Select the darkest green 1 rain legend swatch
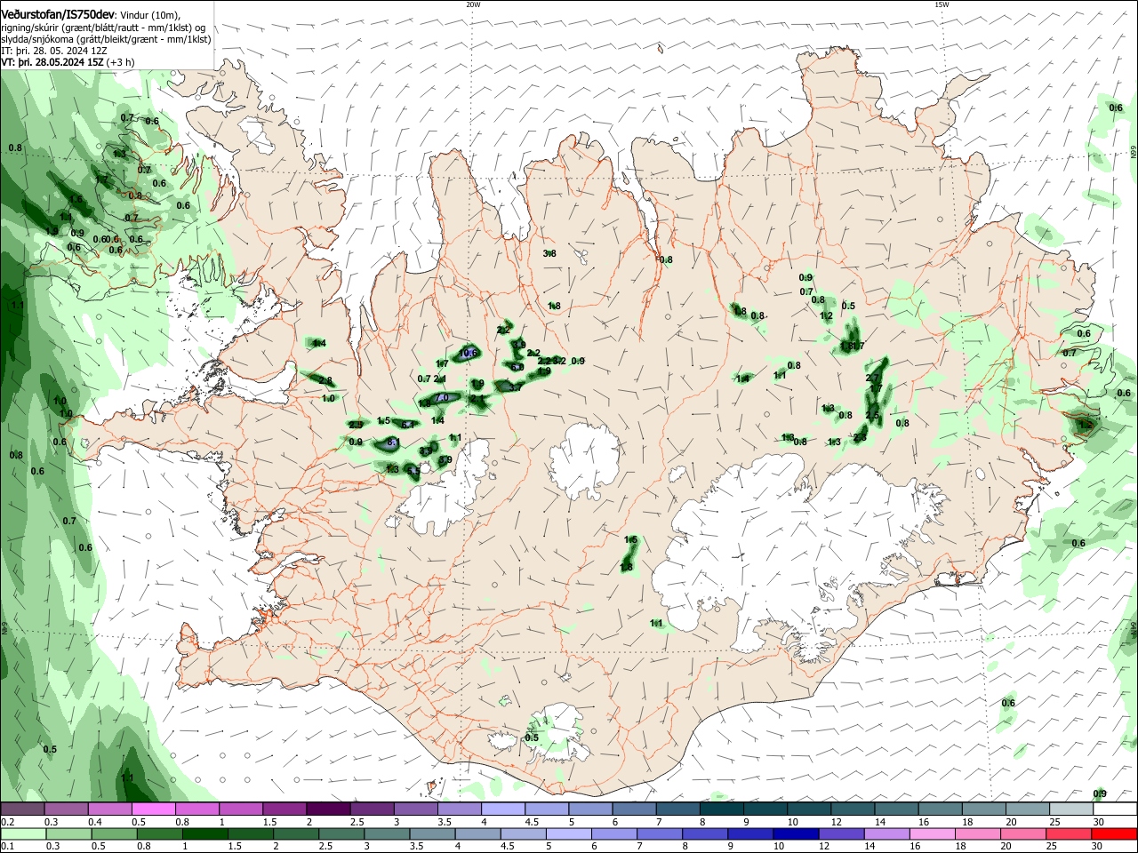The width and height of the screenshot is (1138, 853). click(x=204, y=834)
